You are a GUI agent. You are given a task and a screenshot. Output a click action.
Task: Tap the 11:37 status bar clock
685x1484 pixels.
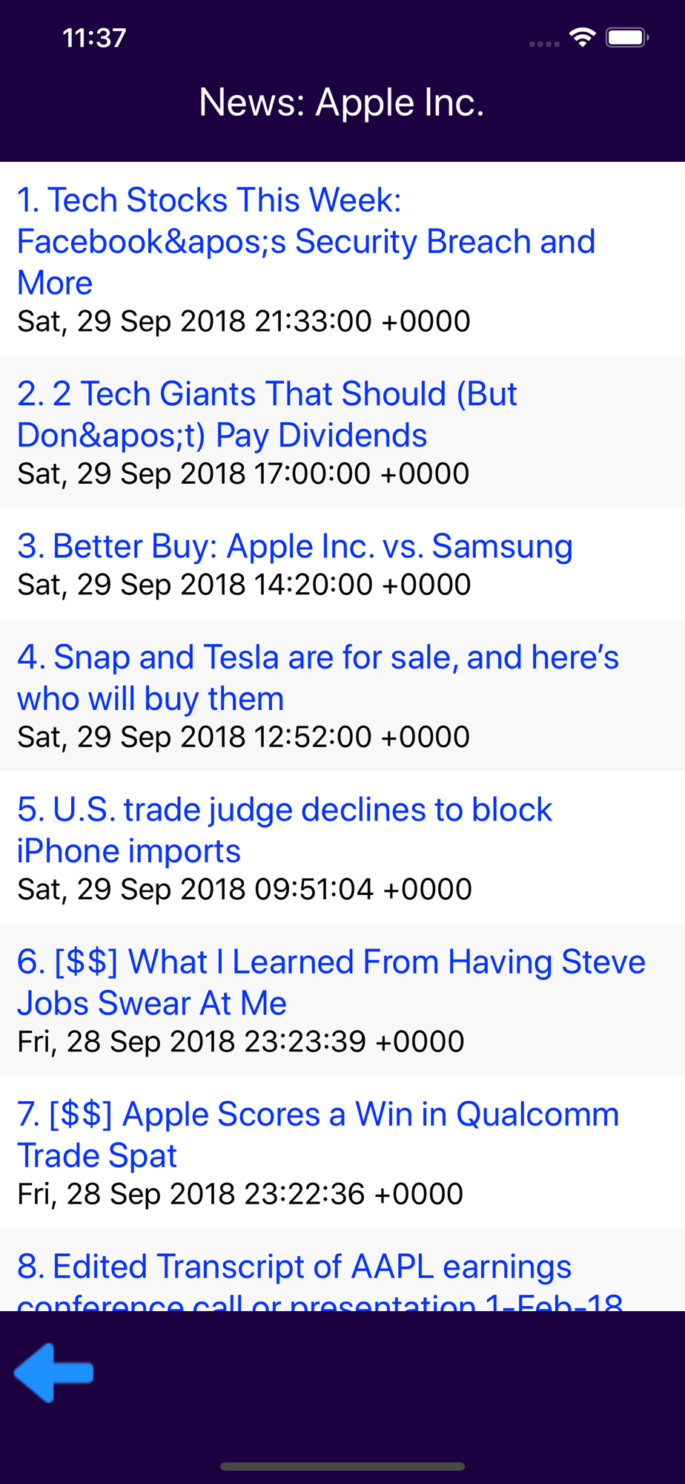click(x=94, y=38)
